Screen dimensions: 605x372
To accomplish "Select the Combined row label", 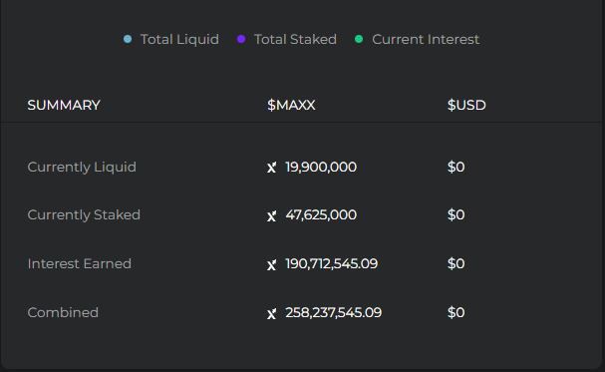I will [x=63, y=312].
